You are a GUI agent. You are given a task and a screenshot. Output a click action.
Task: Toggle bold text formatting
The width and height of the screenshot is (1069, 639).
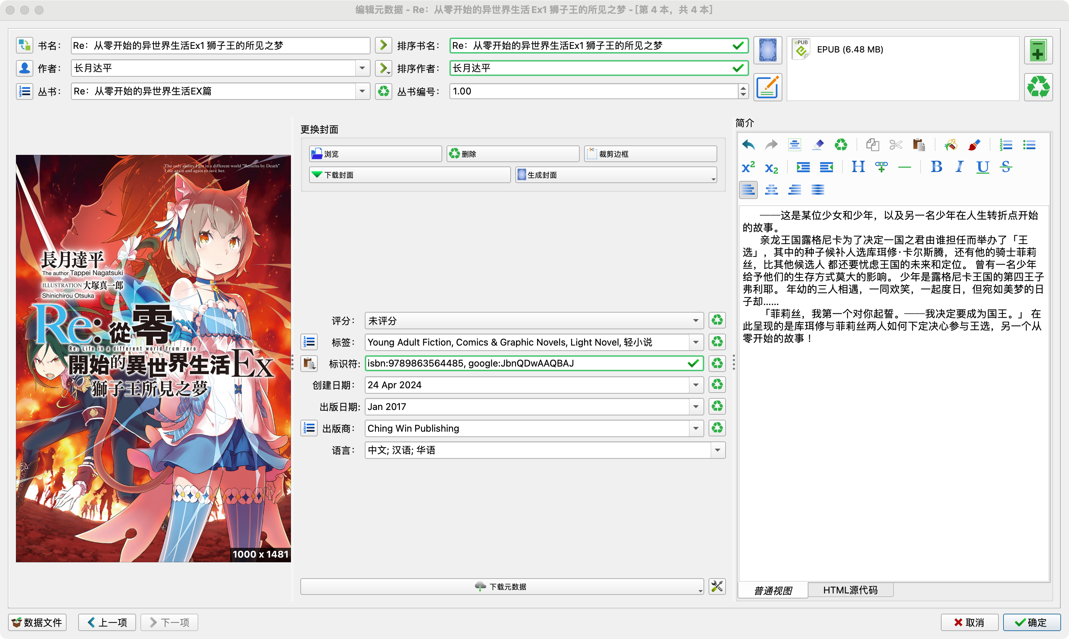[x=936, y=167]
